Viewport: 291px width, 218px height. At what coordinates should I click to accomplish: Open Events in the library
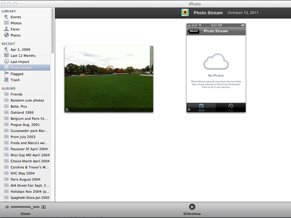click(25, 17)
